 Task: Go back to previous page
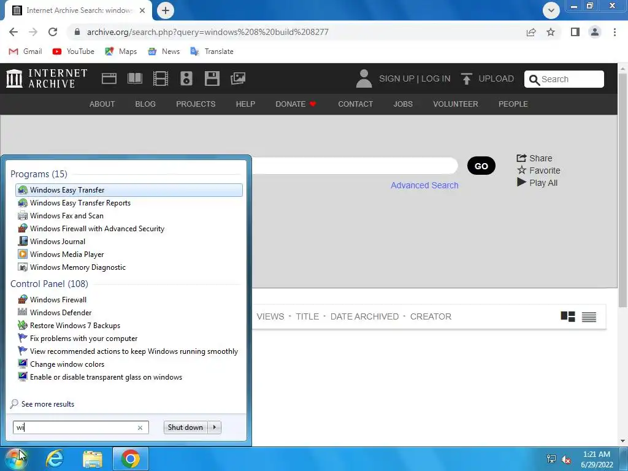[x=13, y=32]
